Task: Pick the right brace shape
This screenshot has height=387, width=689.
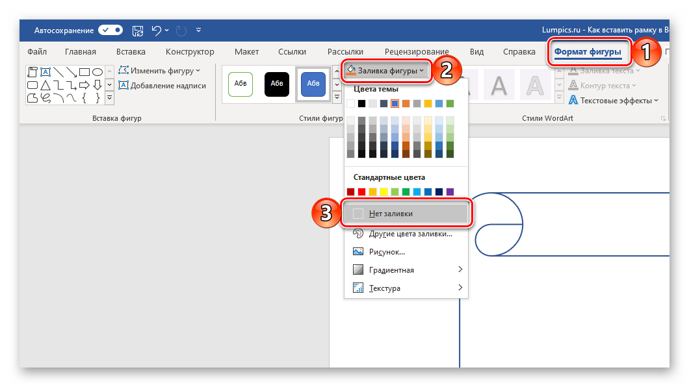Action: pyautogui.click(x=97, y=98)
